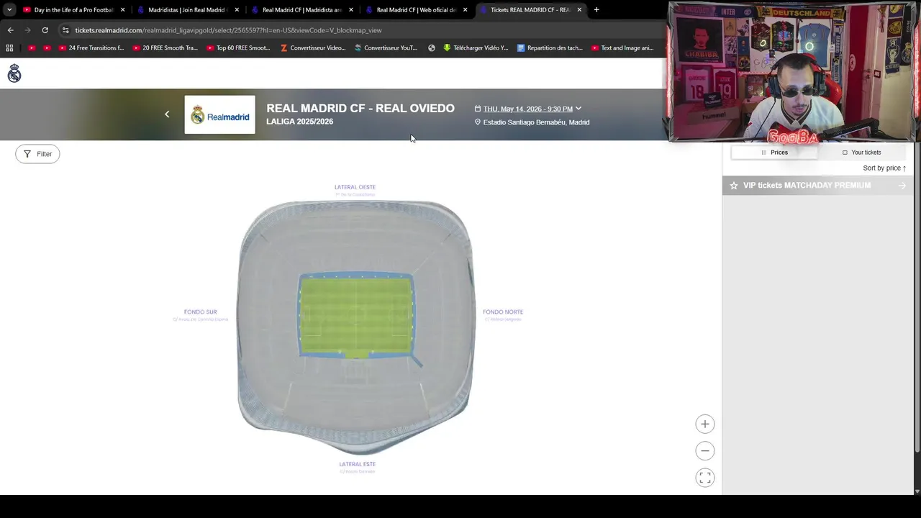Image resolution: width=921 pixels, height=518 pixels.
Task: Open 'Télécharger Vidéo Y...' bookmark
Action: tap(476, 48)
